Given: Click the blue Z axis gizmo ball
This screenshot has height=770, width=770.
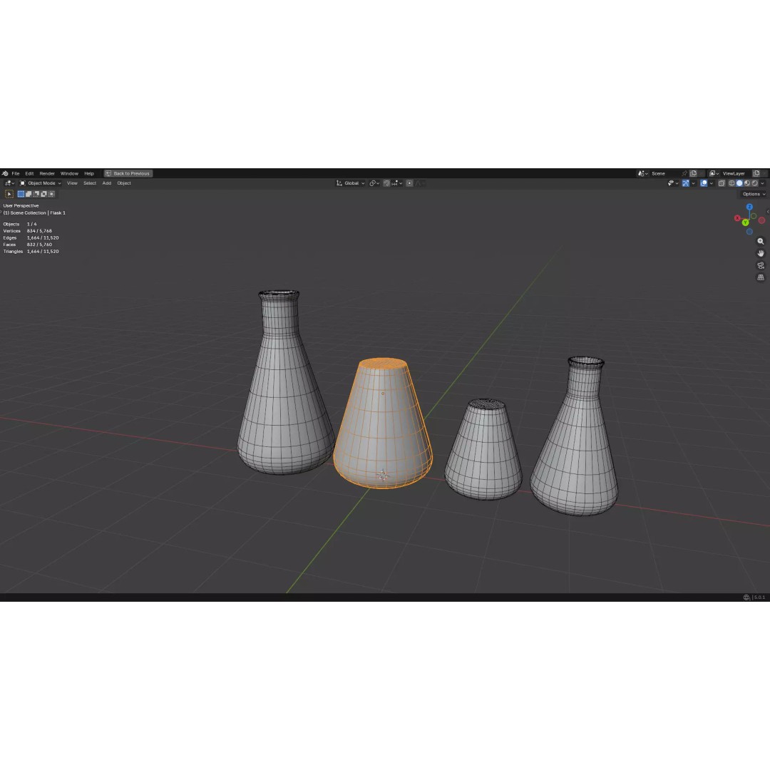Looking at the screenshot, I should (x=749, y=206).
